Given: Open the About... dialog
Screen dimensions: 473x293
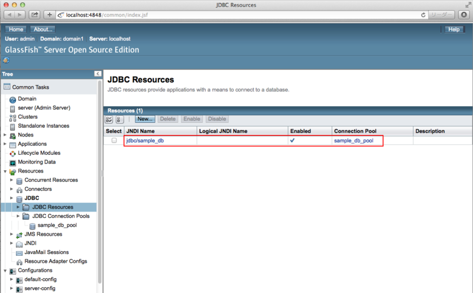Looking at the screenshot, I should (x=43, y=29).
